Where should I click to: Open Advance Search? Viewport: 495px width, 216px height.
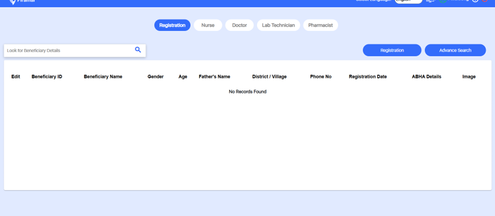[x=455, y=51]
